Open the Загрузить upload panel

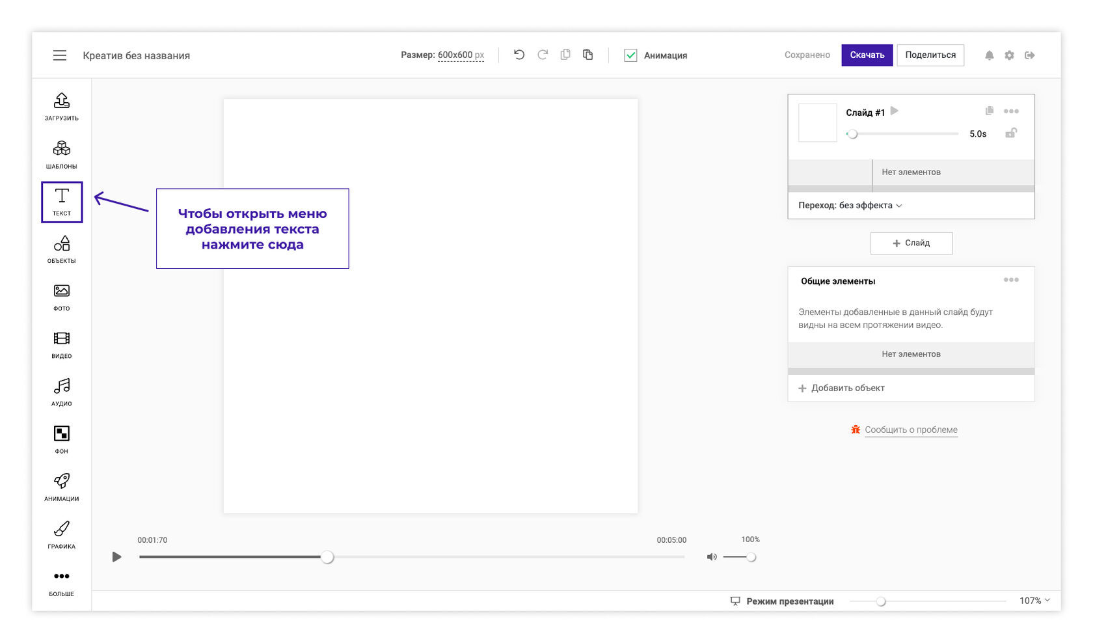(62, 107)
